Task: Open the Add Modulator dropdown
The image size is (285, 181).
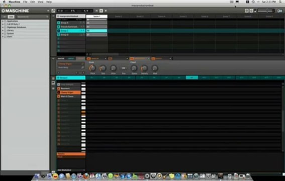Action: (71, 170)
